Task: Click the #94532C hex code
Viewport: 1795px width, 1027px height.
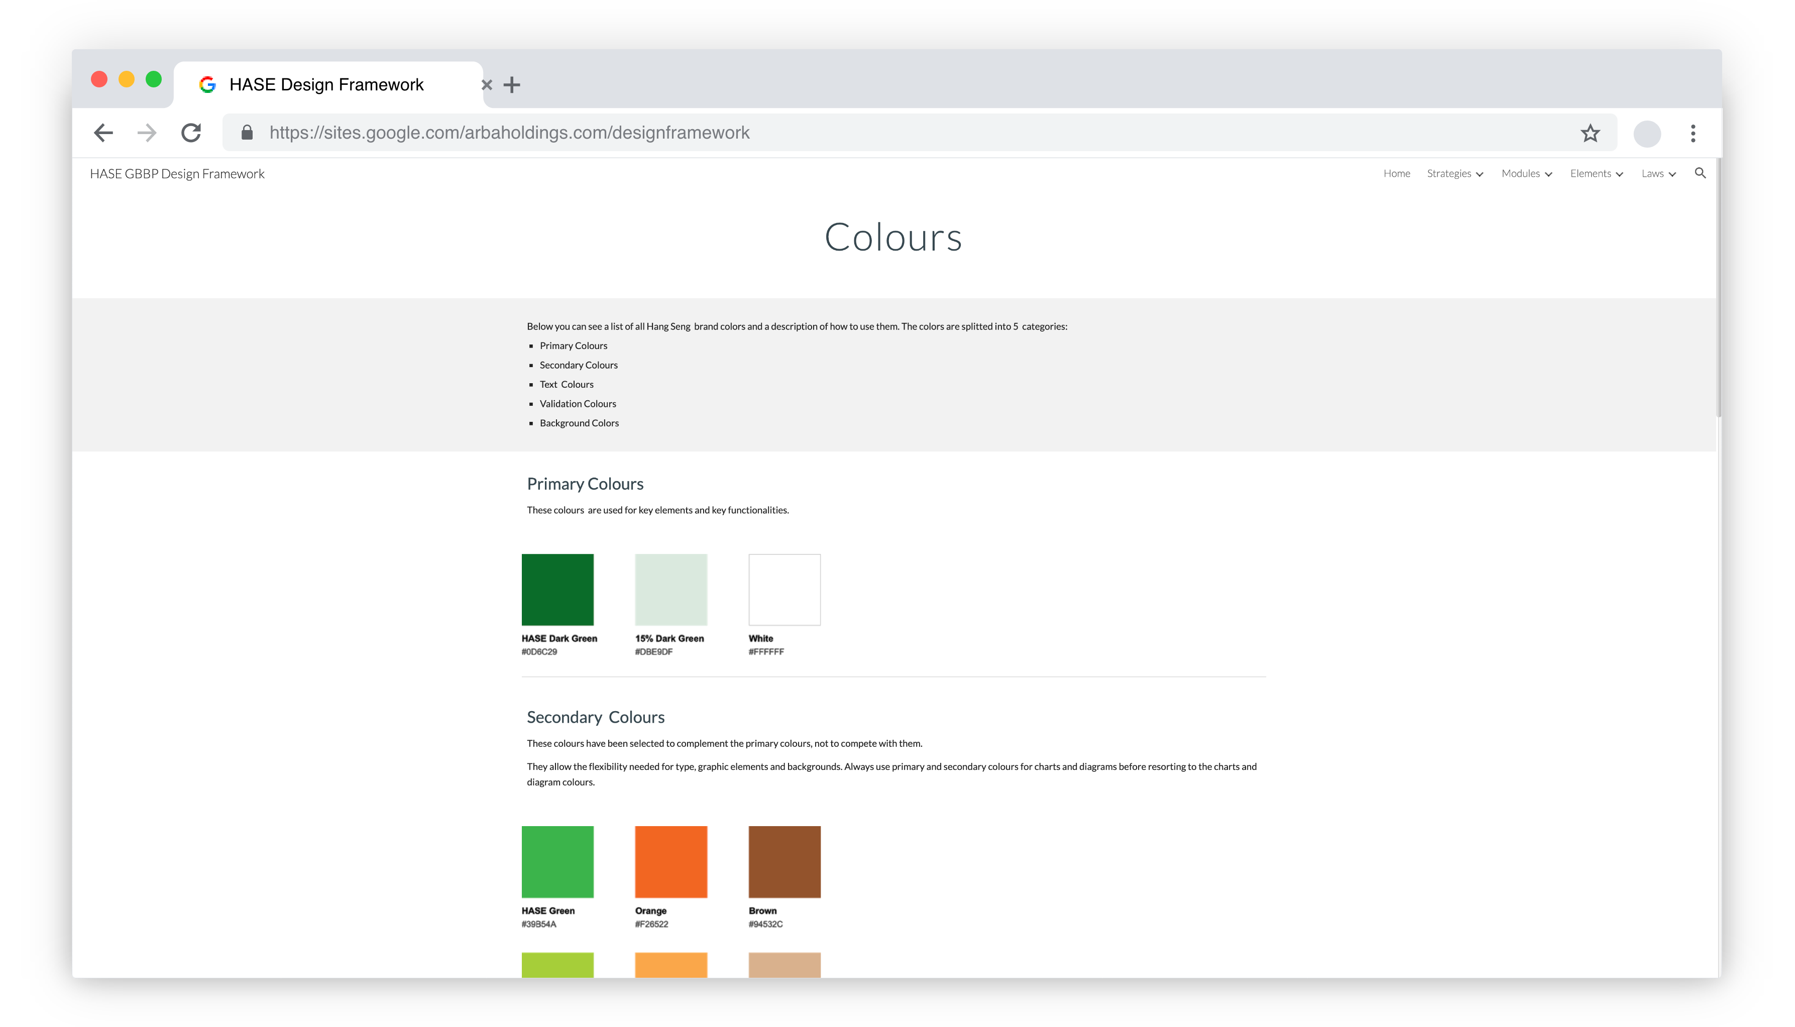Action: click(x=765, y=924)
